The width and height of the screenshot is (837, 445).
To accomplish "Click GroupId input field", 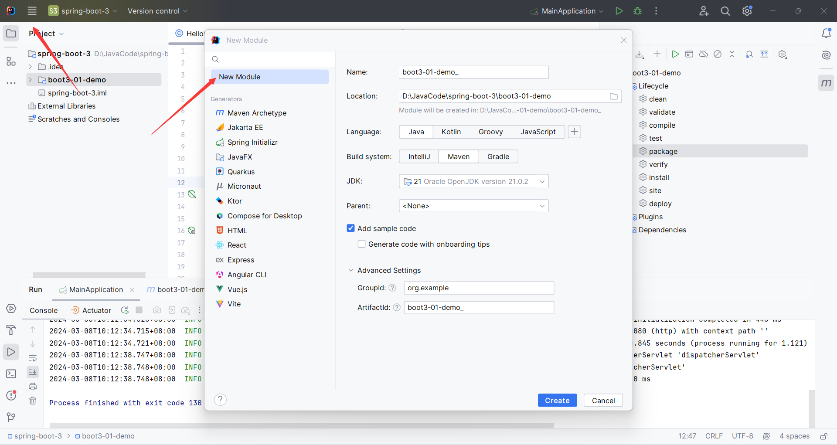I will 479,288.
